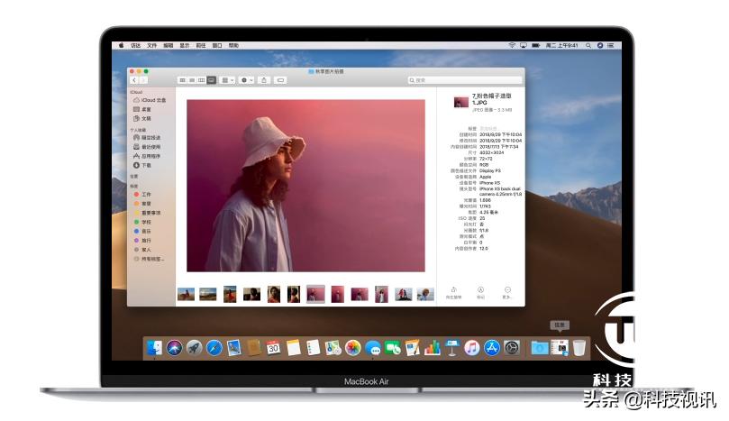The height and width of the screenshot is (421, 729).
Task: Open Launchpad rocket icon in Dock
Action: tap(195, 347)
